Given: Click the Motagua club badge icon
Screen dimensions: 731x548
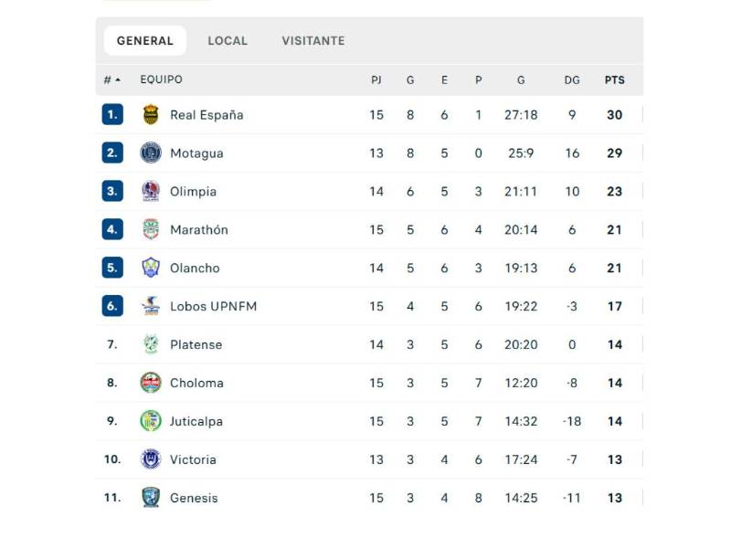Looking at the screenshot, I should [152, 153].
